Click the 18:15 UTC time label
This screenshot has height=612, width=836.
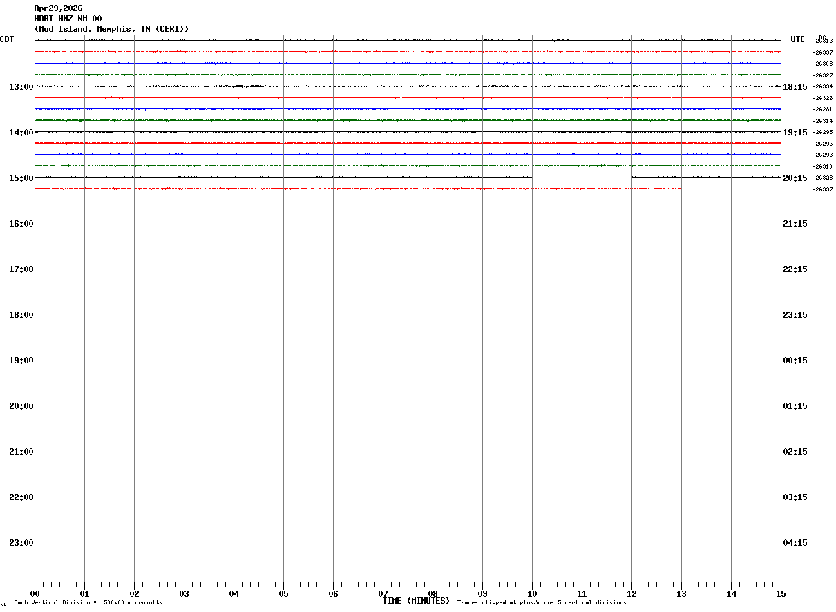(795, 87)
